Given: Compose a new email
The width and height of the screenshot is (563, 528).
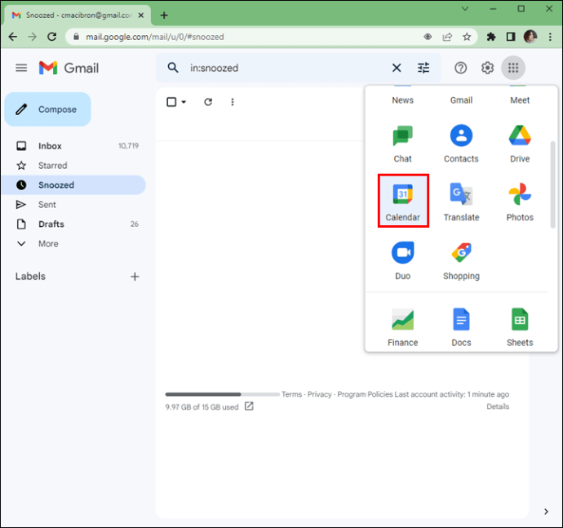Looking at the screenshot, I should (x=48, y=109).
